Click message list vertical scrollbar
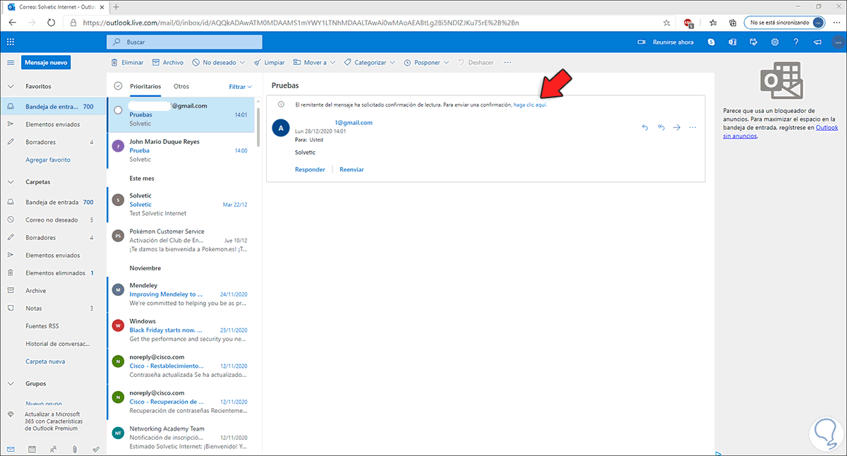847x456 pixels. 258,127
